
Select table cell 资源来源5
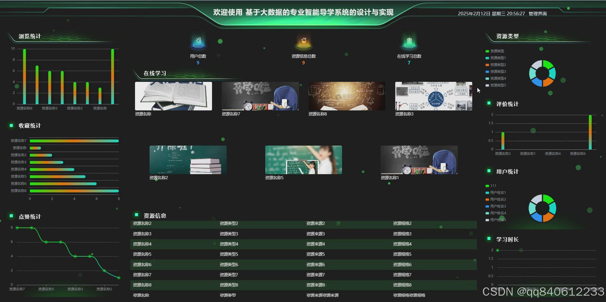(x=315, y=254)
